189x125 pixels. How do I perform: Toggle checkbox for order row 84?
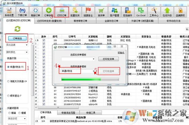(x=44, y=94)
